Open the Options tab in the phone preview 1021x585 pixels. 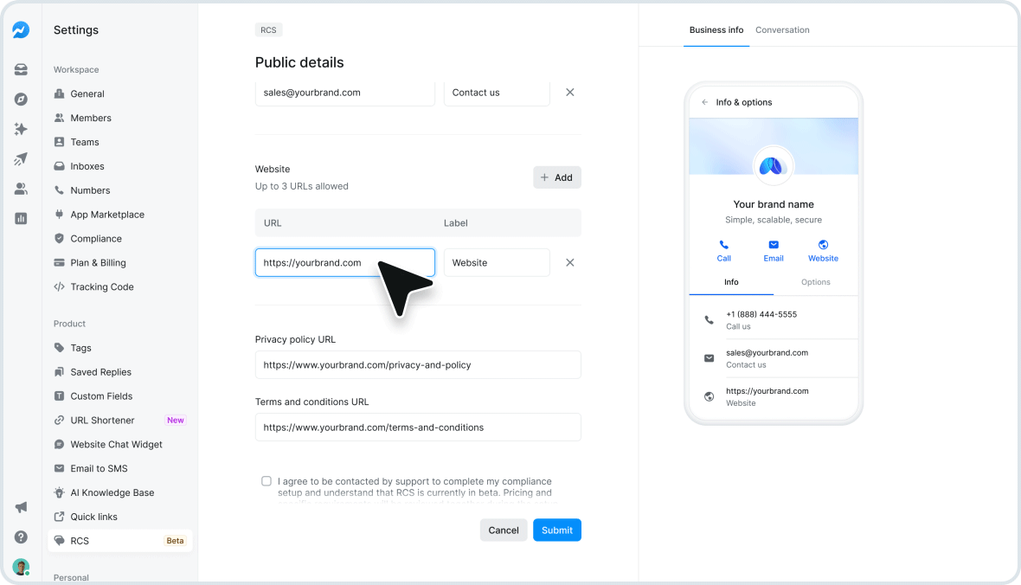[x=815, y=281]
